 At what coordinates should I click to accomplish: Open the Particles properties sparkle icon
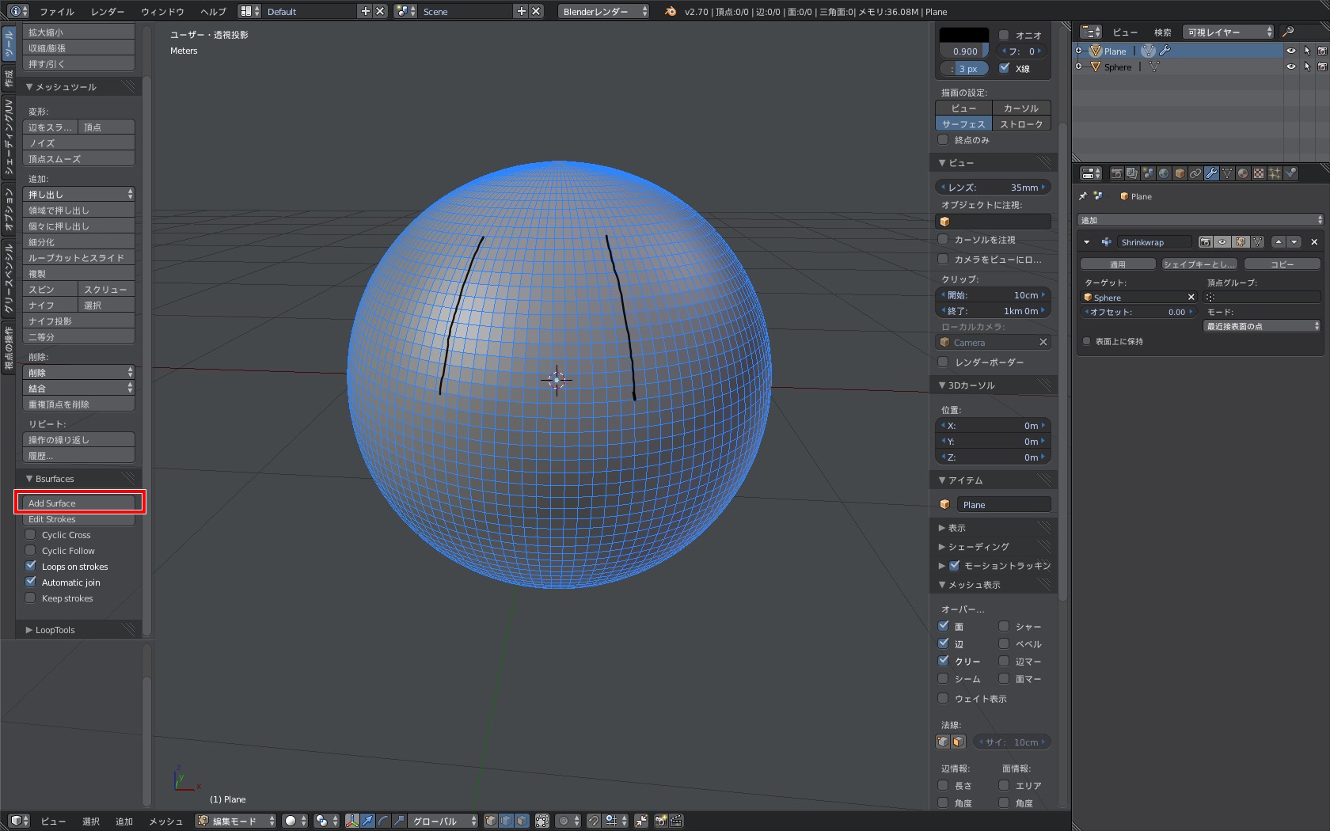click(1275, 173)
